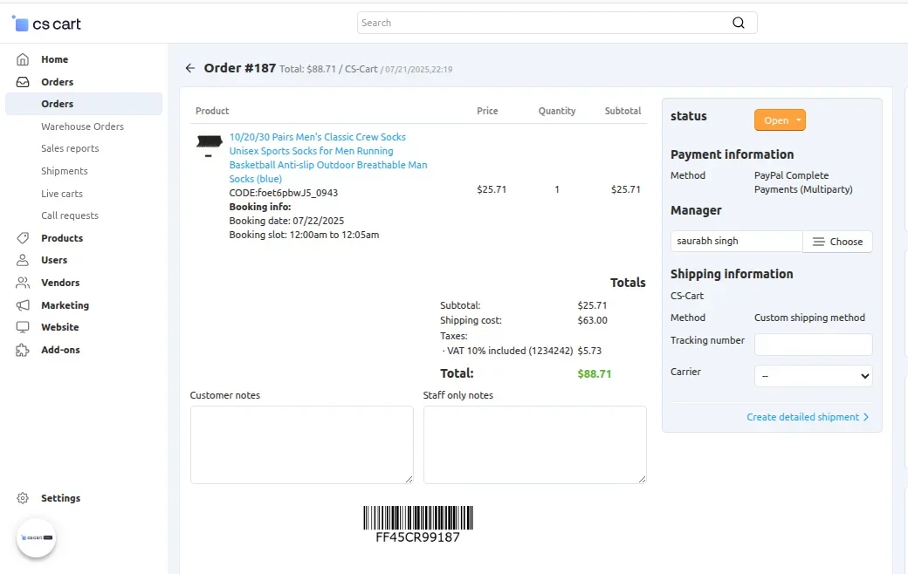Image resolution: width=908 pixels, height=574 pixels.
Task: Click Choose button for manager
Action: [837, 242]
